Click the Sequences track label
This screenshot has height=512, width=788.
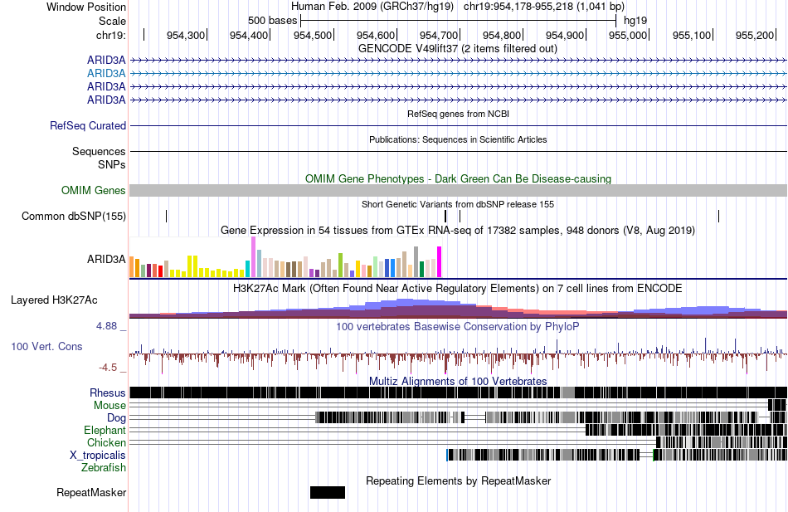pos(99,151)
